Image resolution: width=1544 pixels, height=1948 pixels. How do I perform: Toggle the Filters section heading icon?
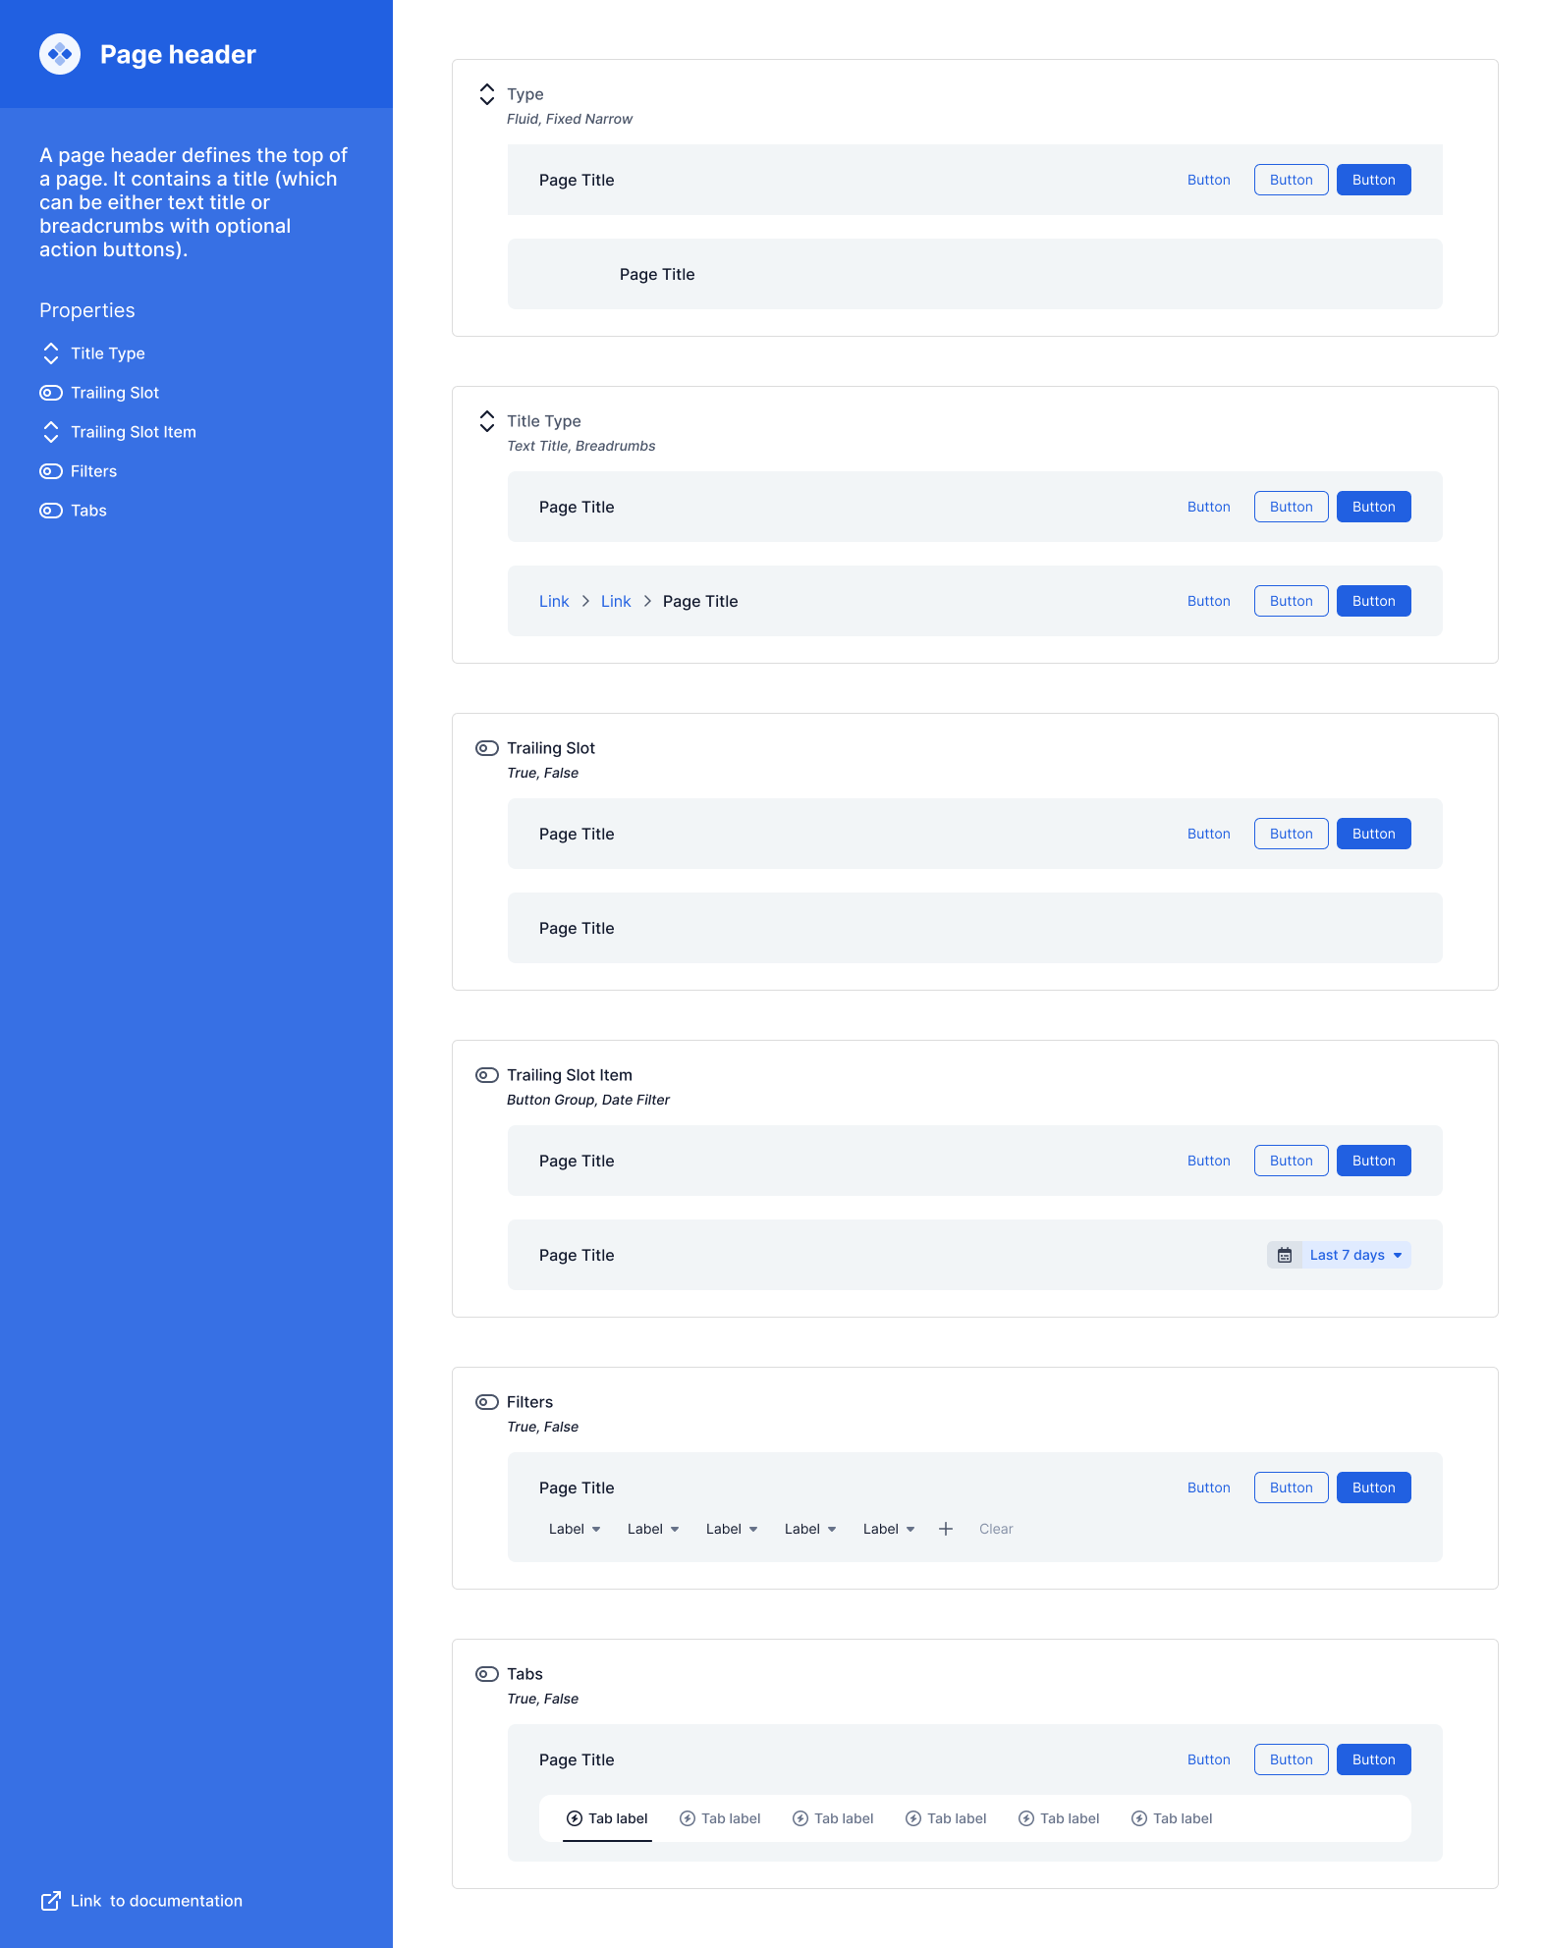[x=487, y=1402]
